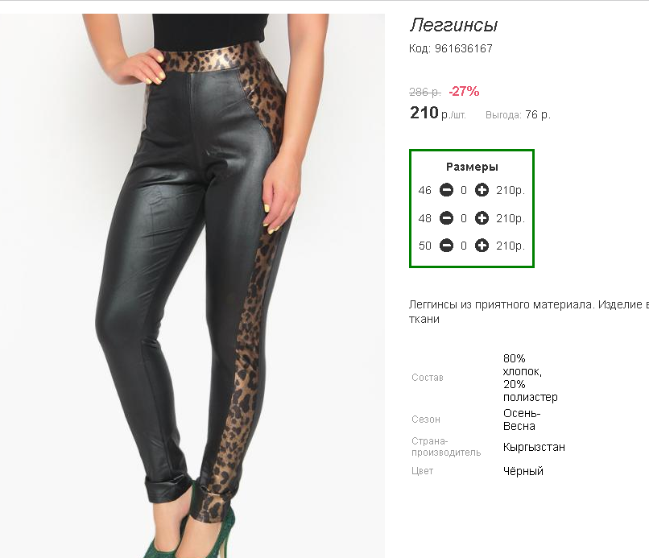
Task: Increase quantity for size 48
Action: [x=482, y=218]
